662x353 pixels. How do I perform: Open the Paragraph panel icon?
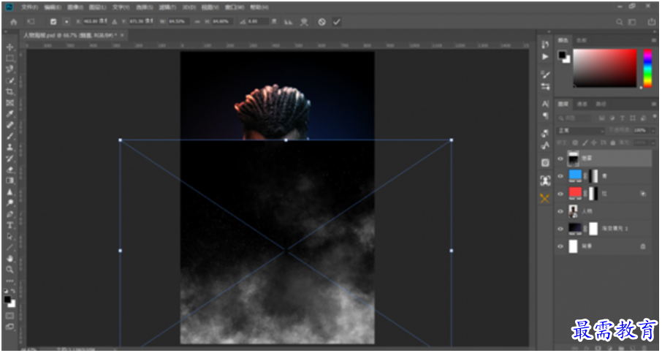546,115
